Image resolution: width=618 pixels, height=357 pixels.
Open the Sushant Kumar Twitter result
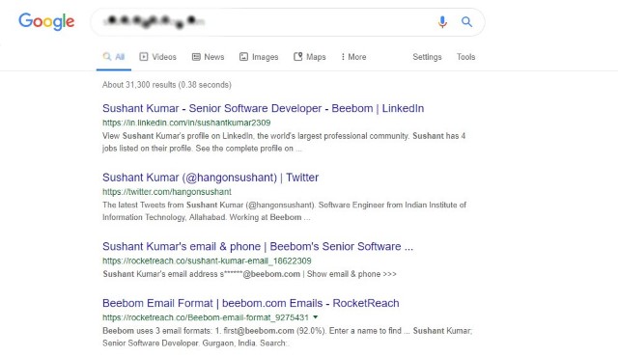211,178
